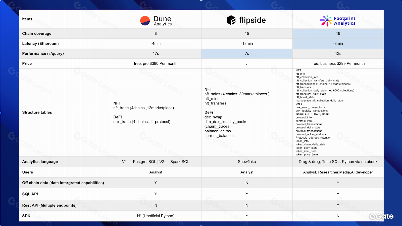Click Footprint's 'free, business $299 Per month' price
The image size is (402, 226).
click(338, 63)
